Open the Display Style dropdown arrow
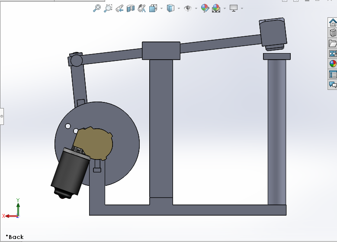This screenshot has height=242, width=337. pos(179,8)
